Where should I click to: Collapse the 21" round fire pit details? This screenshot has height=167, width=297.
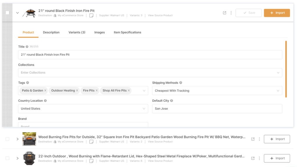(17, 13)
